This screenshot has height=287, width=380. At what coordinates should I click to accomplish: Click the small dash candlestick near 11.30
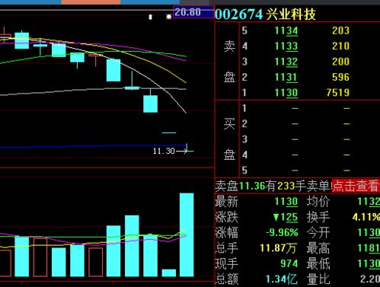169,132
